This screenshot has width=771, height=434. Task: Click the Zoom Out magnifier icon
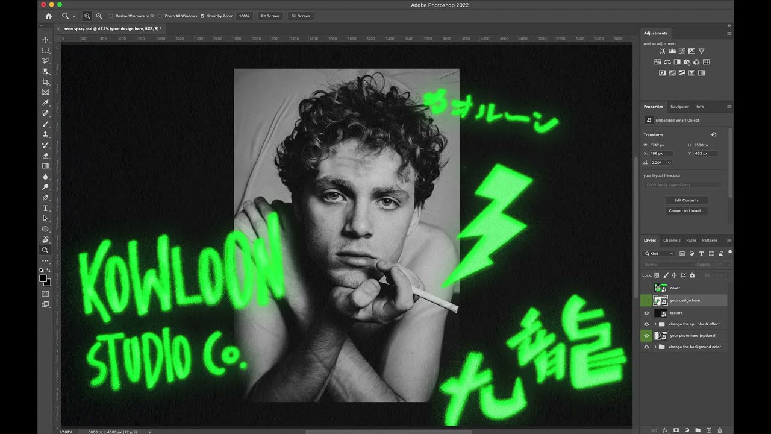coord(99,16)
